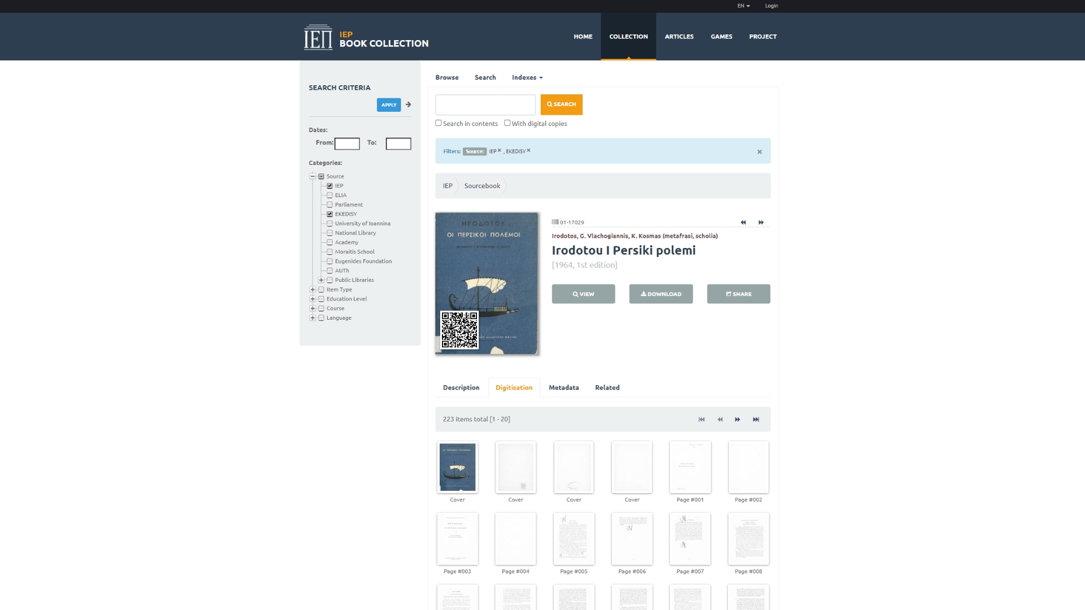Open the large book cover image
The height and width of the screenshot is (610, 1085).
(x=487, y=284)
